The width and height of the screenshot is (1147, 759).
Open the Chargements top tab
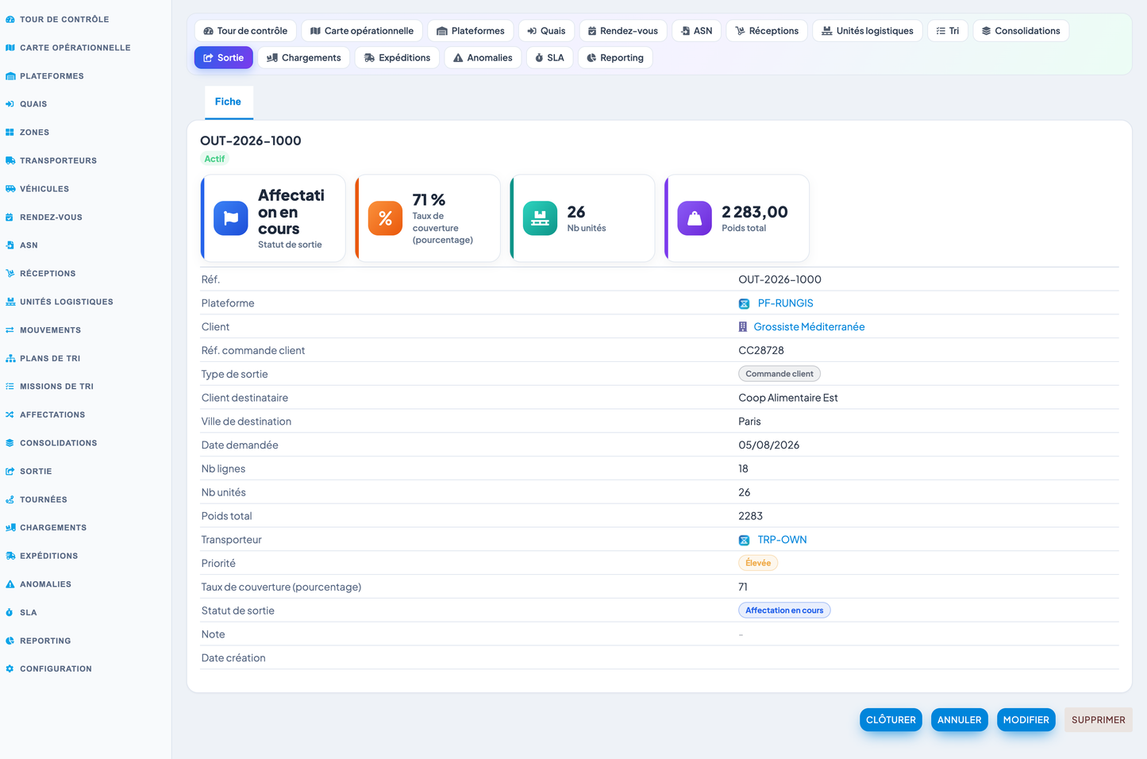tap(303, 58)
